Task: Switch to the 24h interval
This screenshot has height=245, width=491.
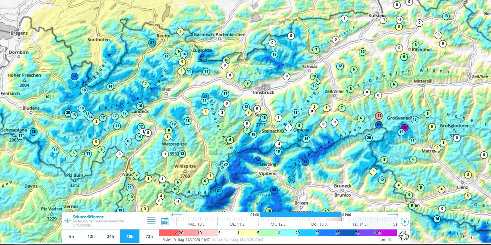Action: click(110, 236)
